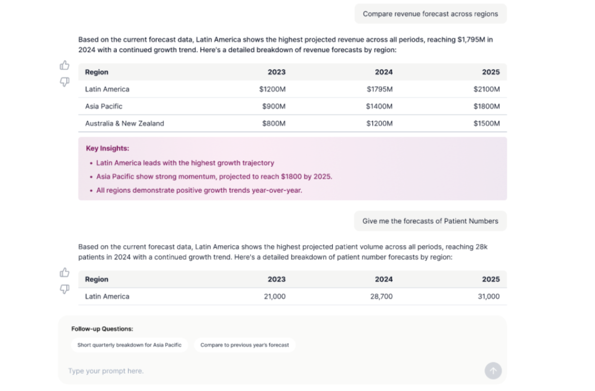Click the 2024 column header in revenue table
The image size is (595, 391).
[x=383, y=72]
